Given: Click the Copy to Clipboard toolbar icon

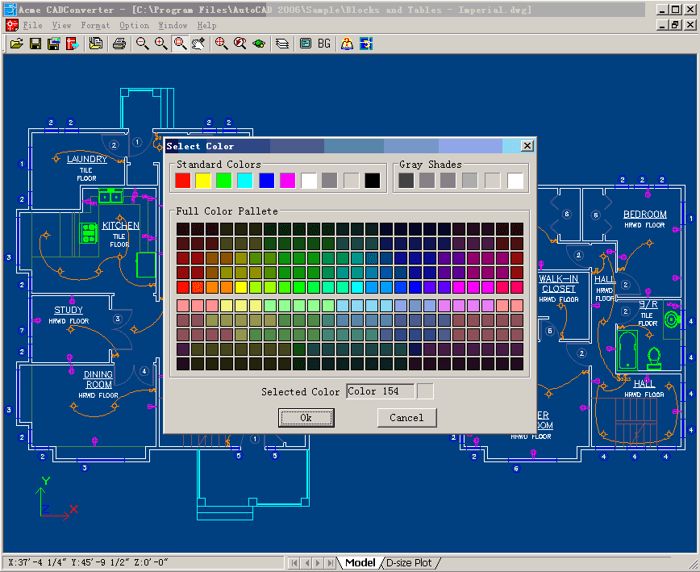Looking at the screenshot, I should [x=97, y=43].
